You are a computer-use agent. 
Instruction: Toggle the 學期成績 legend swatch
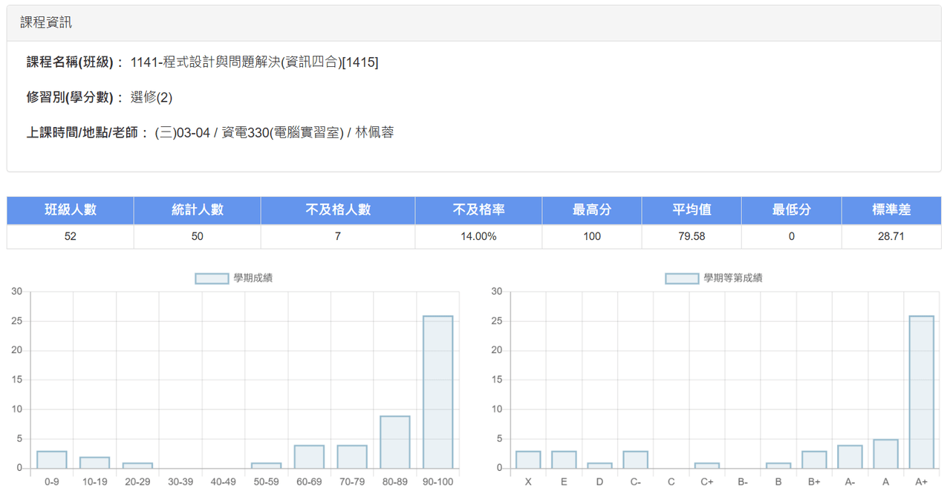[212, 279]
